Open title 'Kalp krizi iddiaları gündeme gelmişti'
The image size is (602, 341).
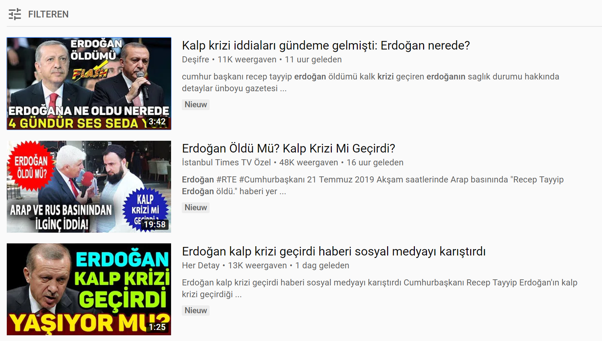326,46
